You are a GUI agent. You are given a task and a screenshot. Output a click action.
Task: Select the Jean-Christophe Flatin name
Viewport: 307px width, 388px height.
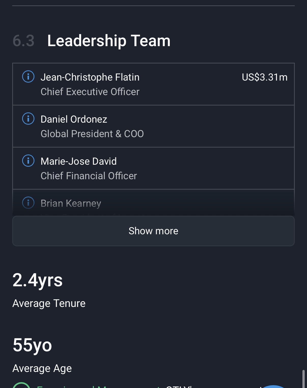click(90, 77)
